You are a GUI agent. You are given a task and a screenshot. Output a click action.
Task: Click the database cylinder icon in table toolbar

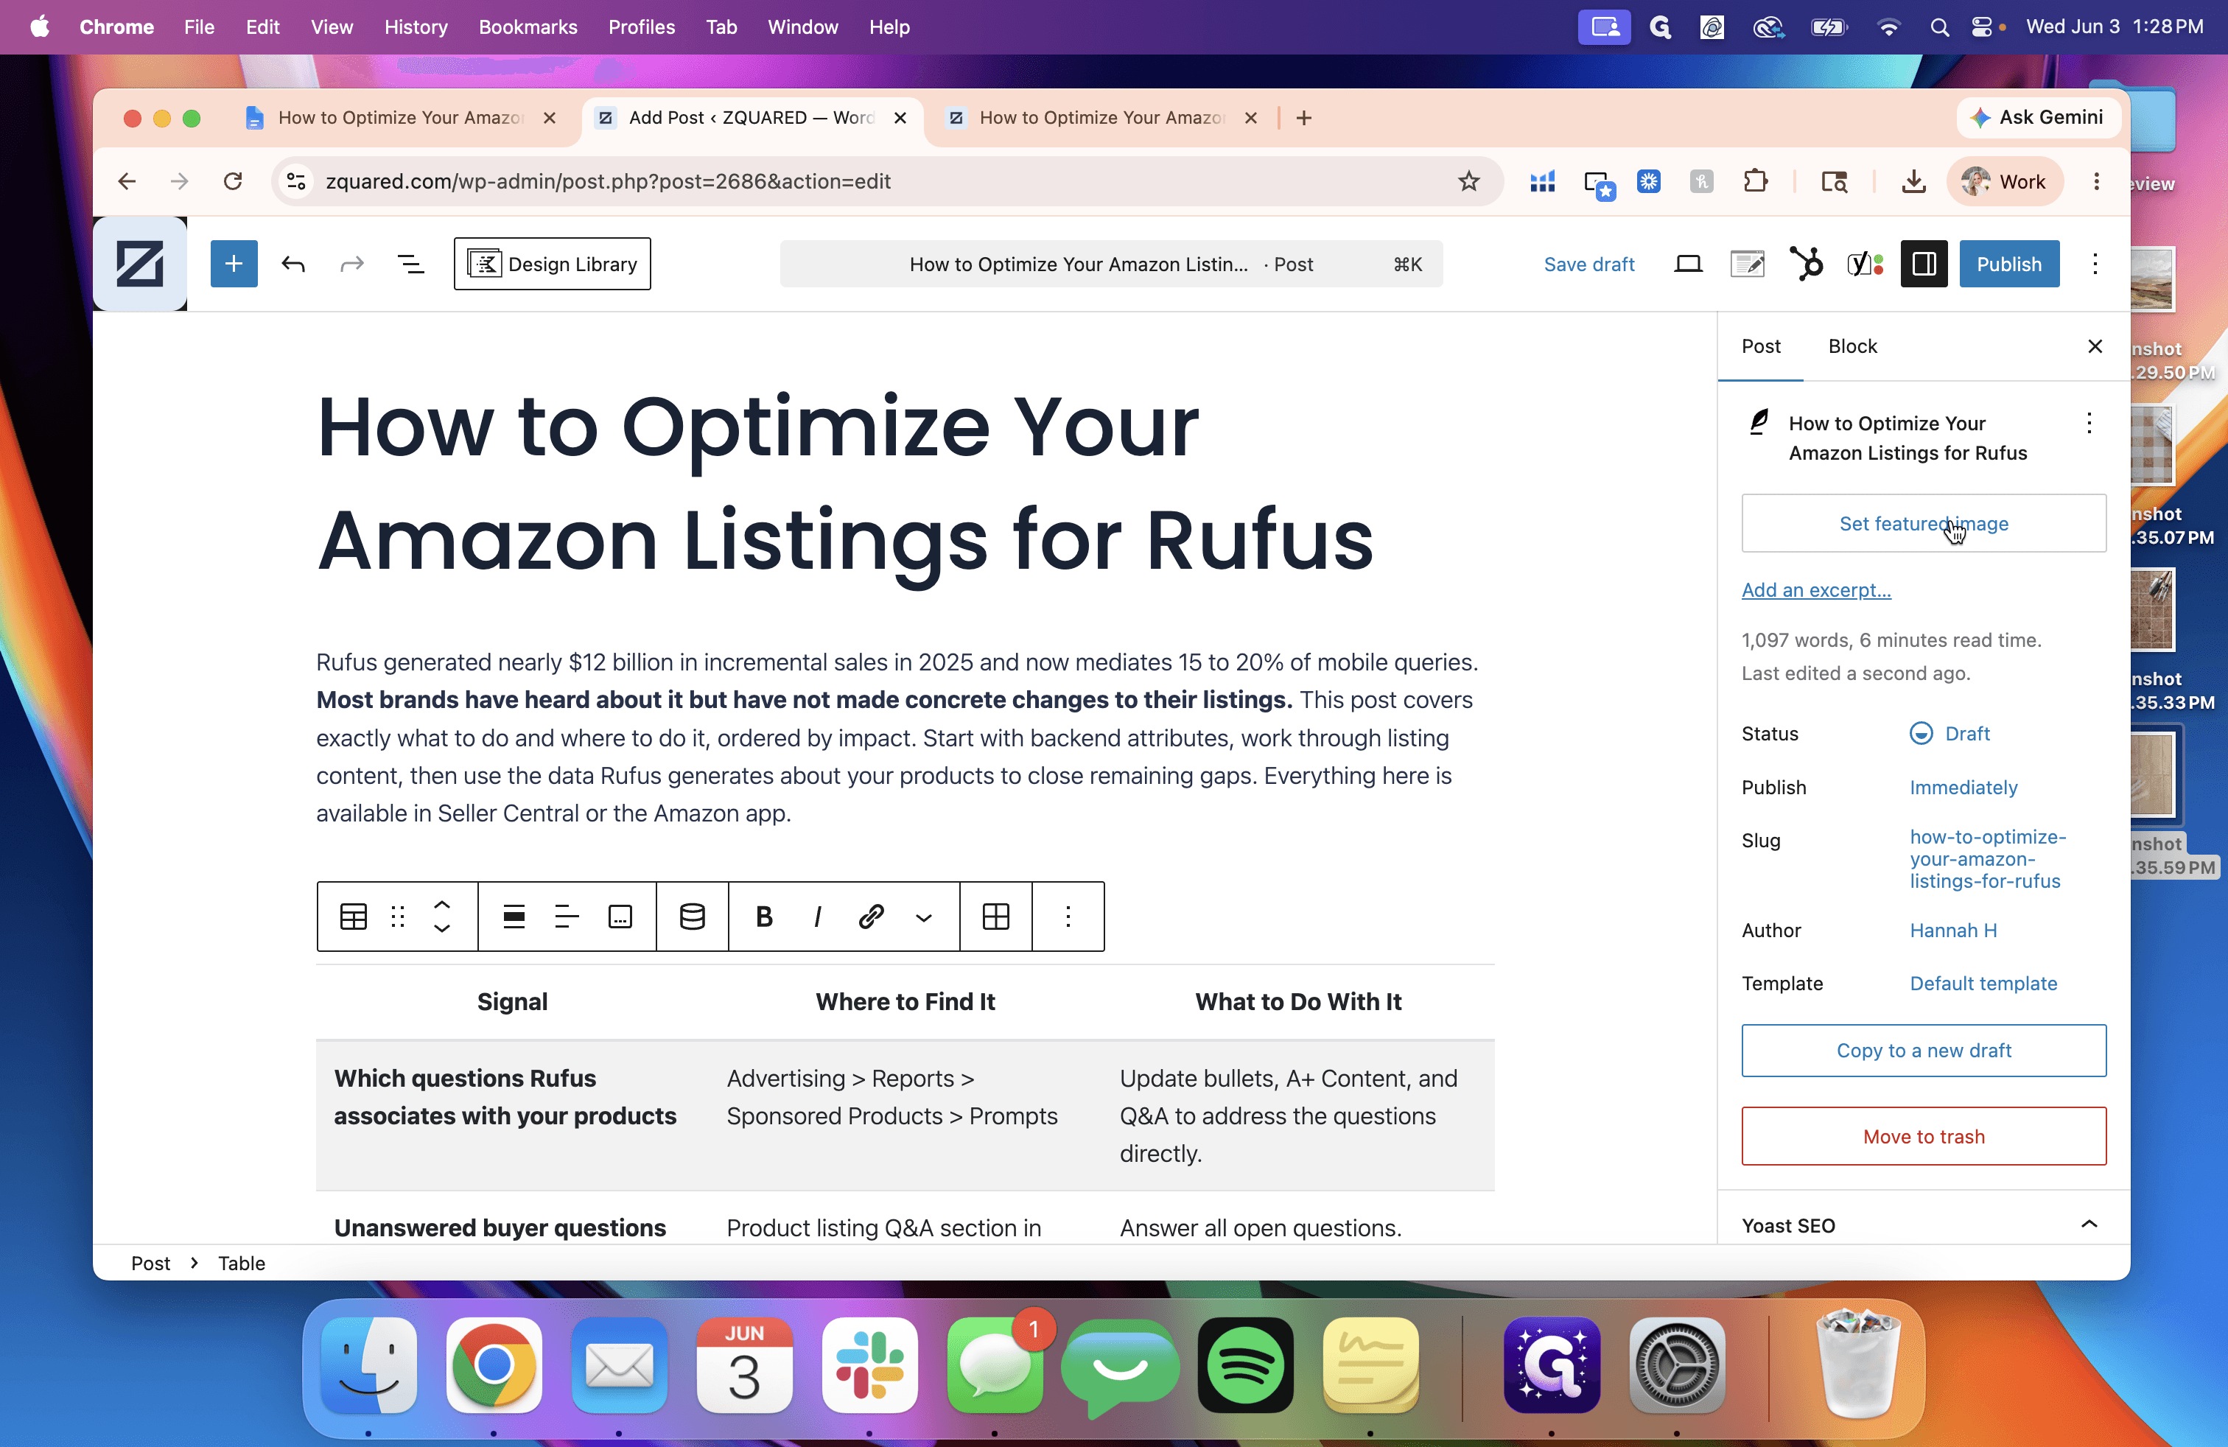click(692, 917)
